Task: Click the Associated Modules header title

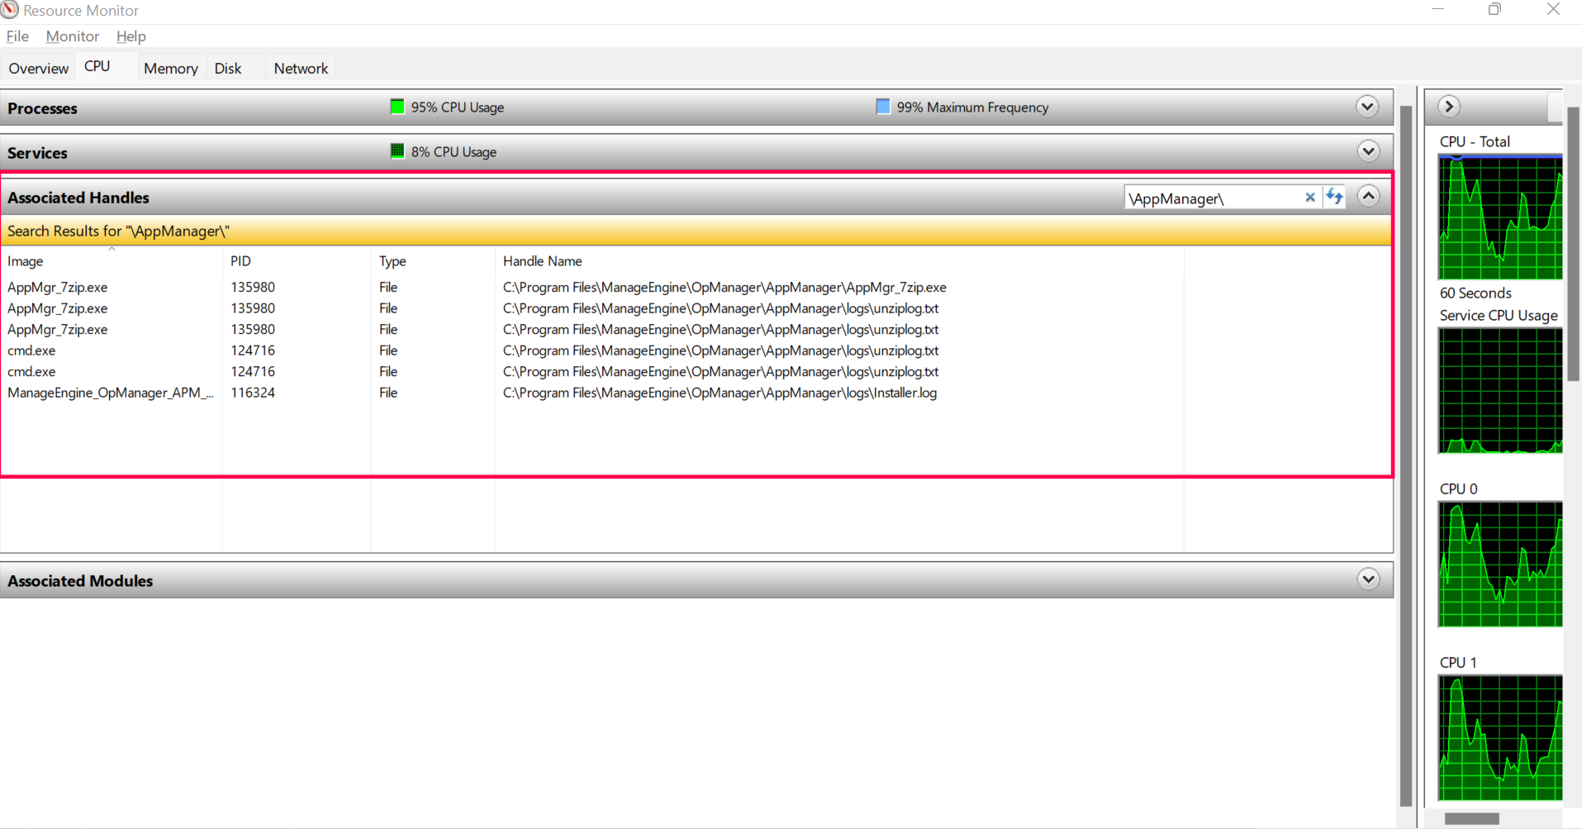Action: point(80,581)
